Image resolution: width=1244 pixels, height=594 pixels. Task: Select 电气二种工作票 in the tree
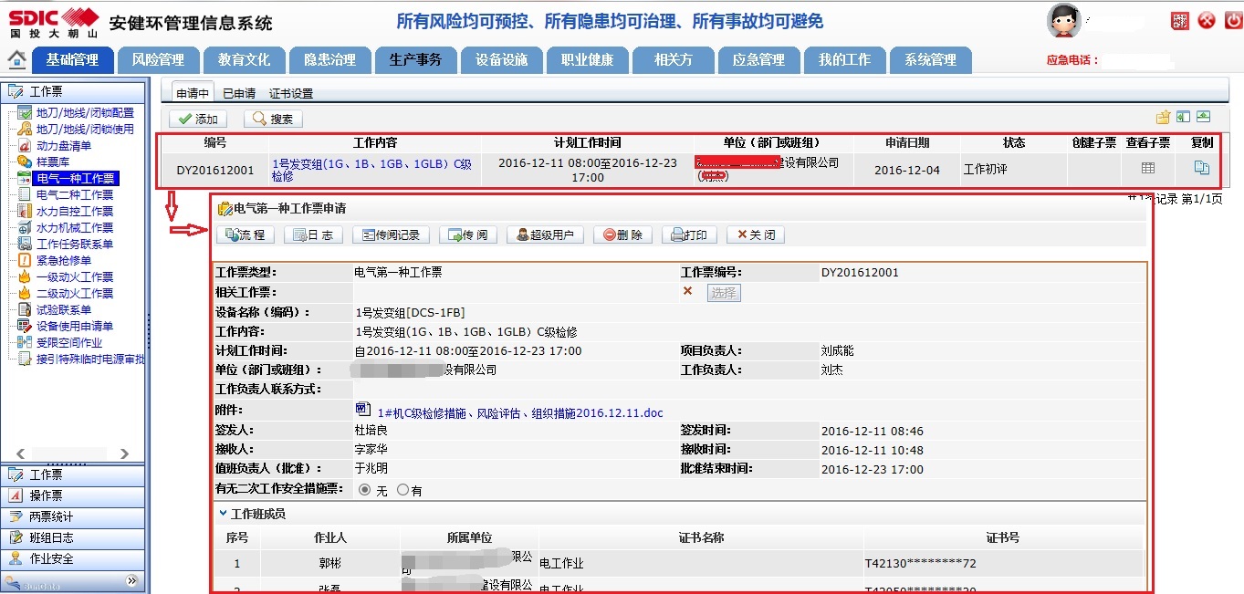[x=74, y=194]
